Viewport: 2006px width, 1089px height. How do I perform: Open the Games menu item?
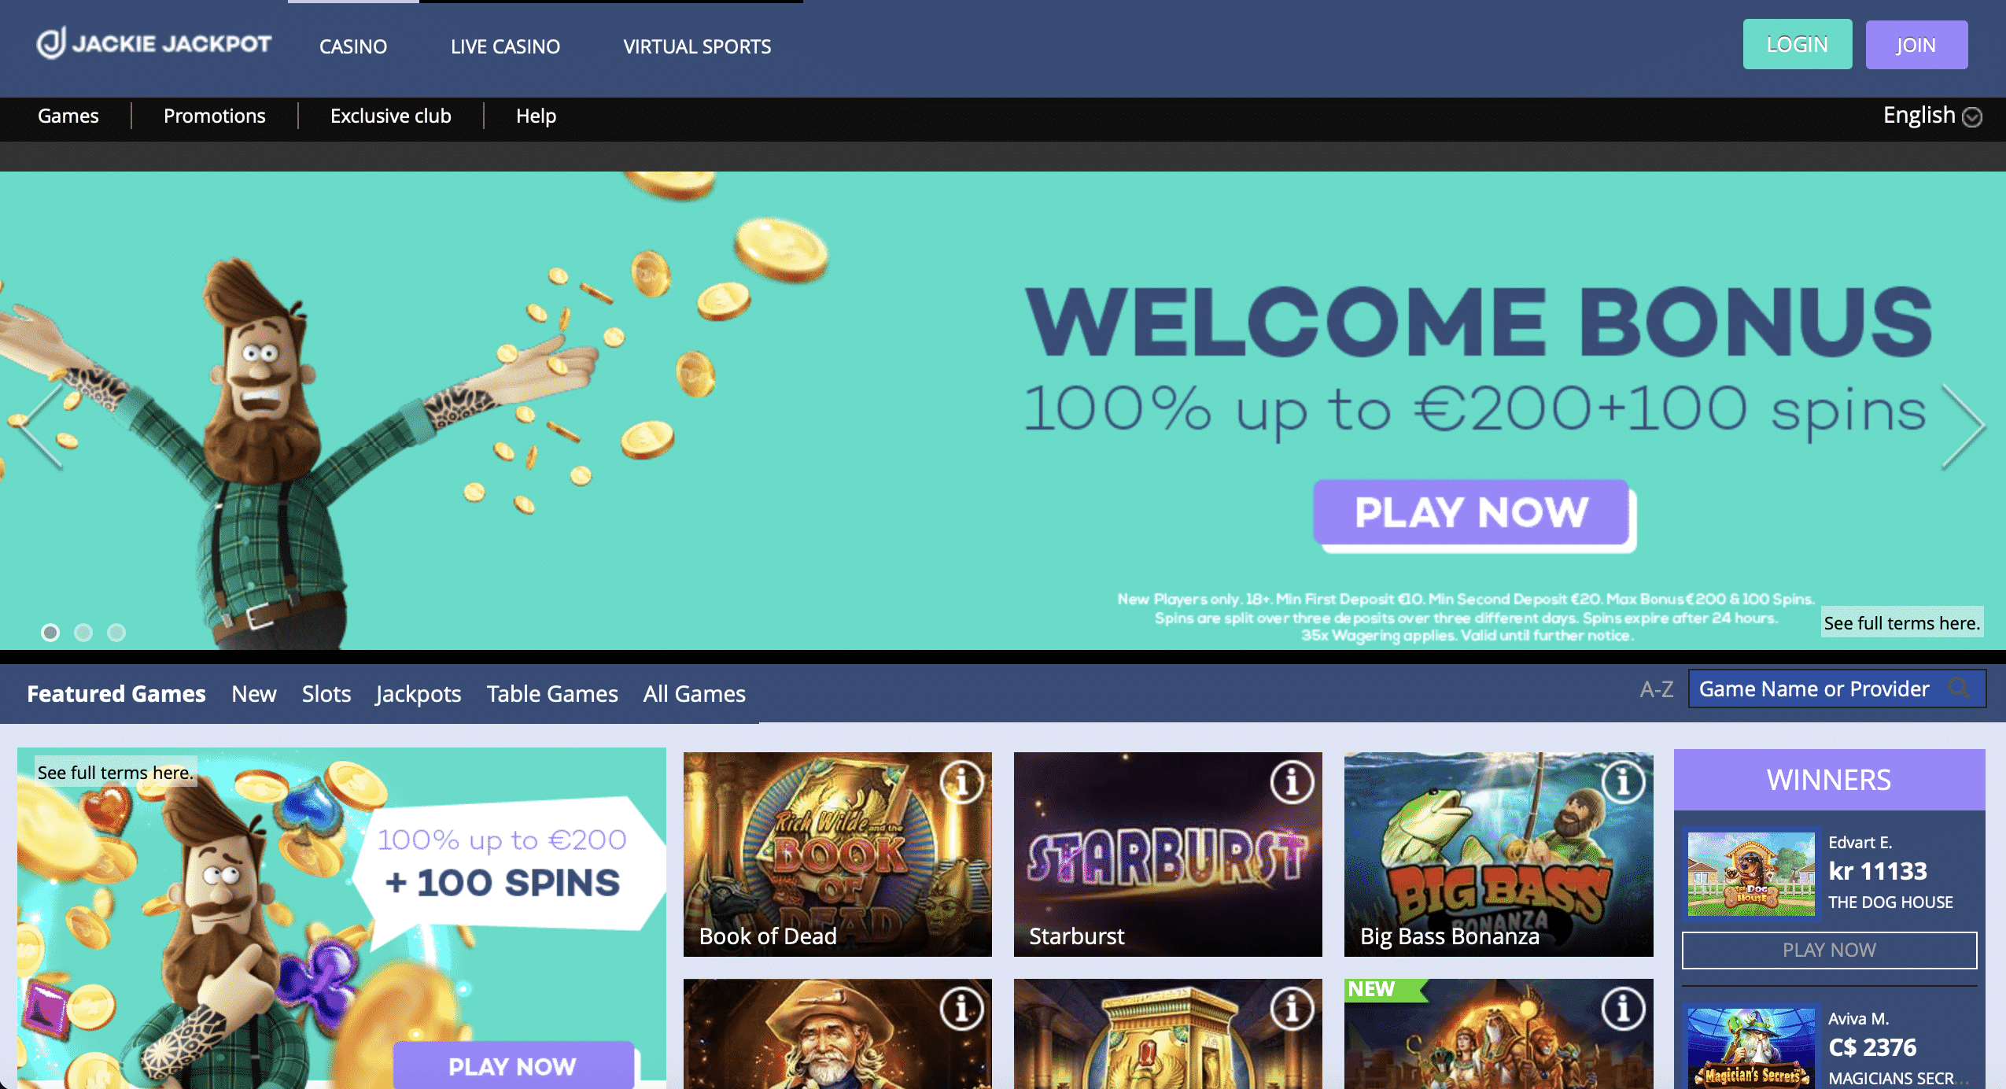[68, 116]
